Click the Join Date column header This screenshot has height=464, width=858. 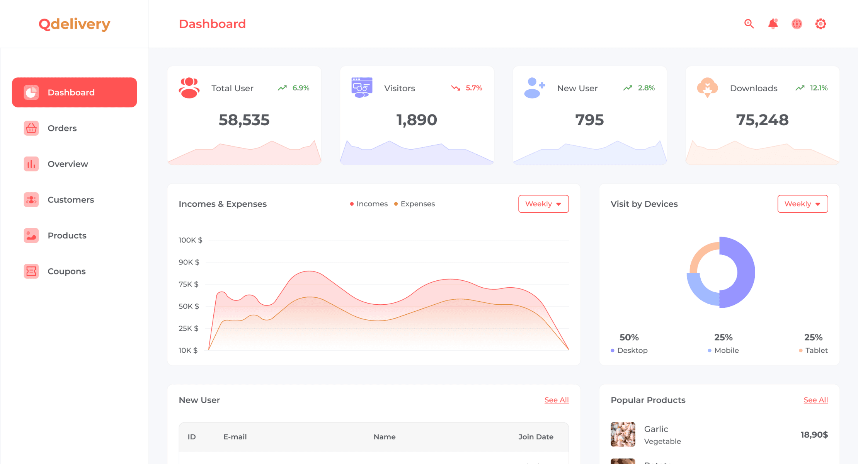click(536, 437)
